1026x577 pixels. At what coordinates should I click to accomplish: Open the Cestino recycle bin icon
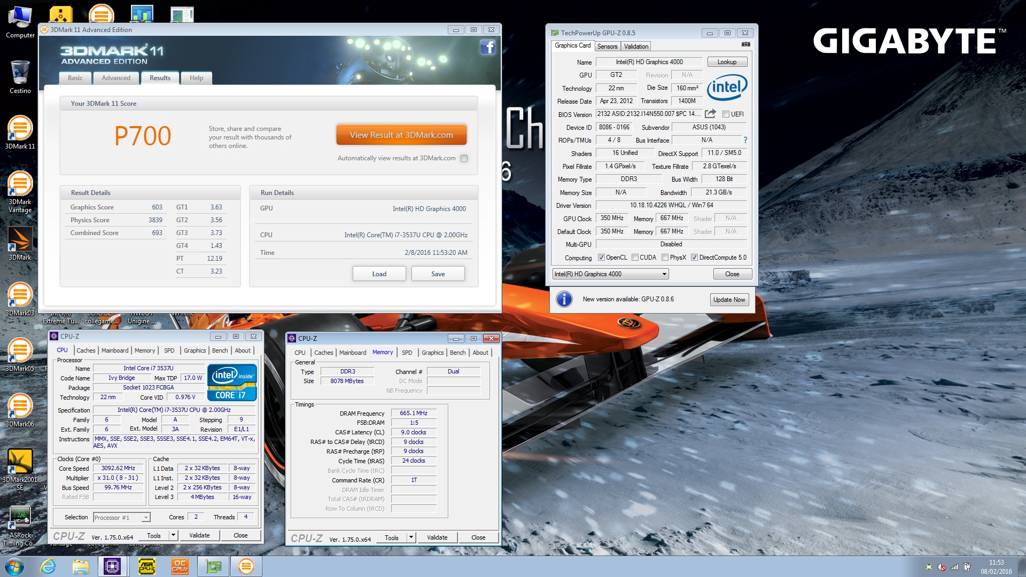pos(20,77)
